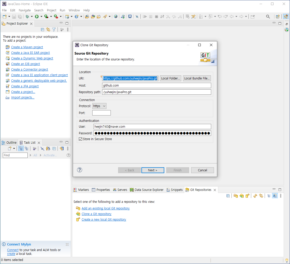Open Project Explorer filter funnel icon
The height and width of the screenshot is (264, 290).
[54, 29]
